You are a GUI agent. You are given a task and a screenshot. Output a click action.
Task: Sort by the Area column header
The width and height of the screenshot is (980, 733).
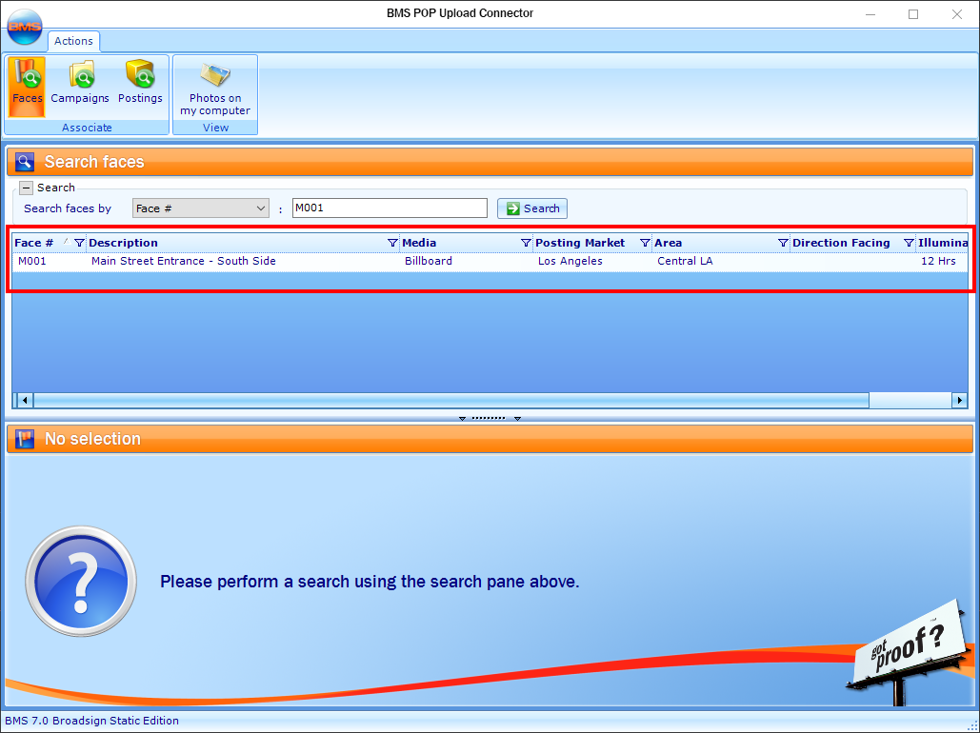click(669, 243)
